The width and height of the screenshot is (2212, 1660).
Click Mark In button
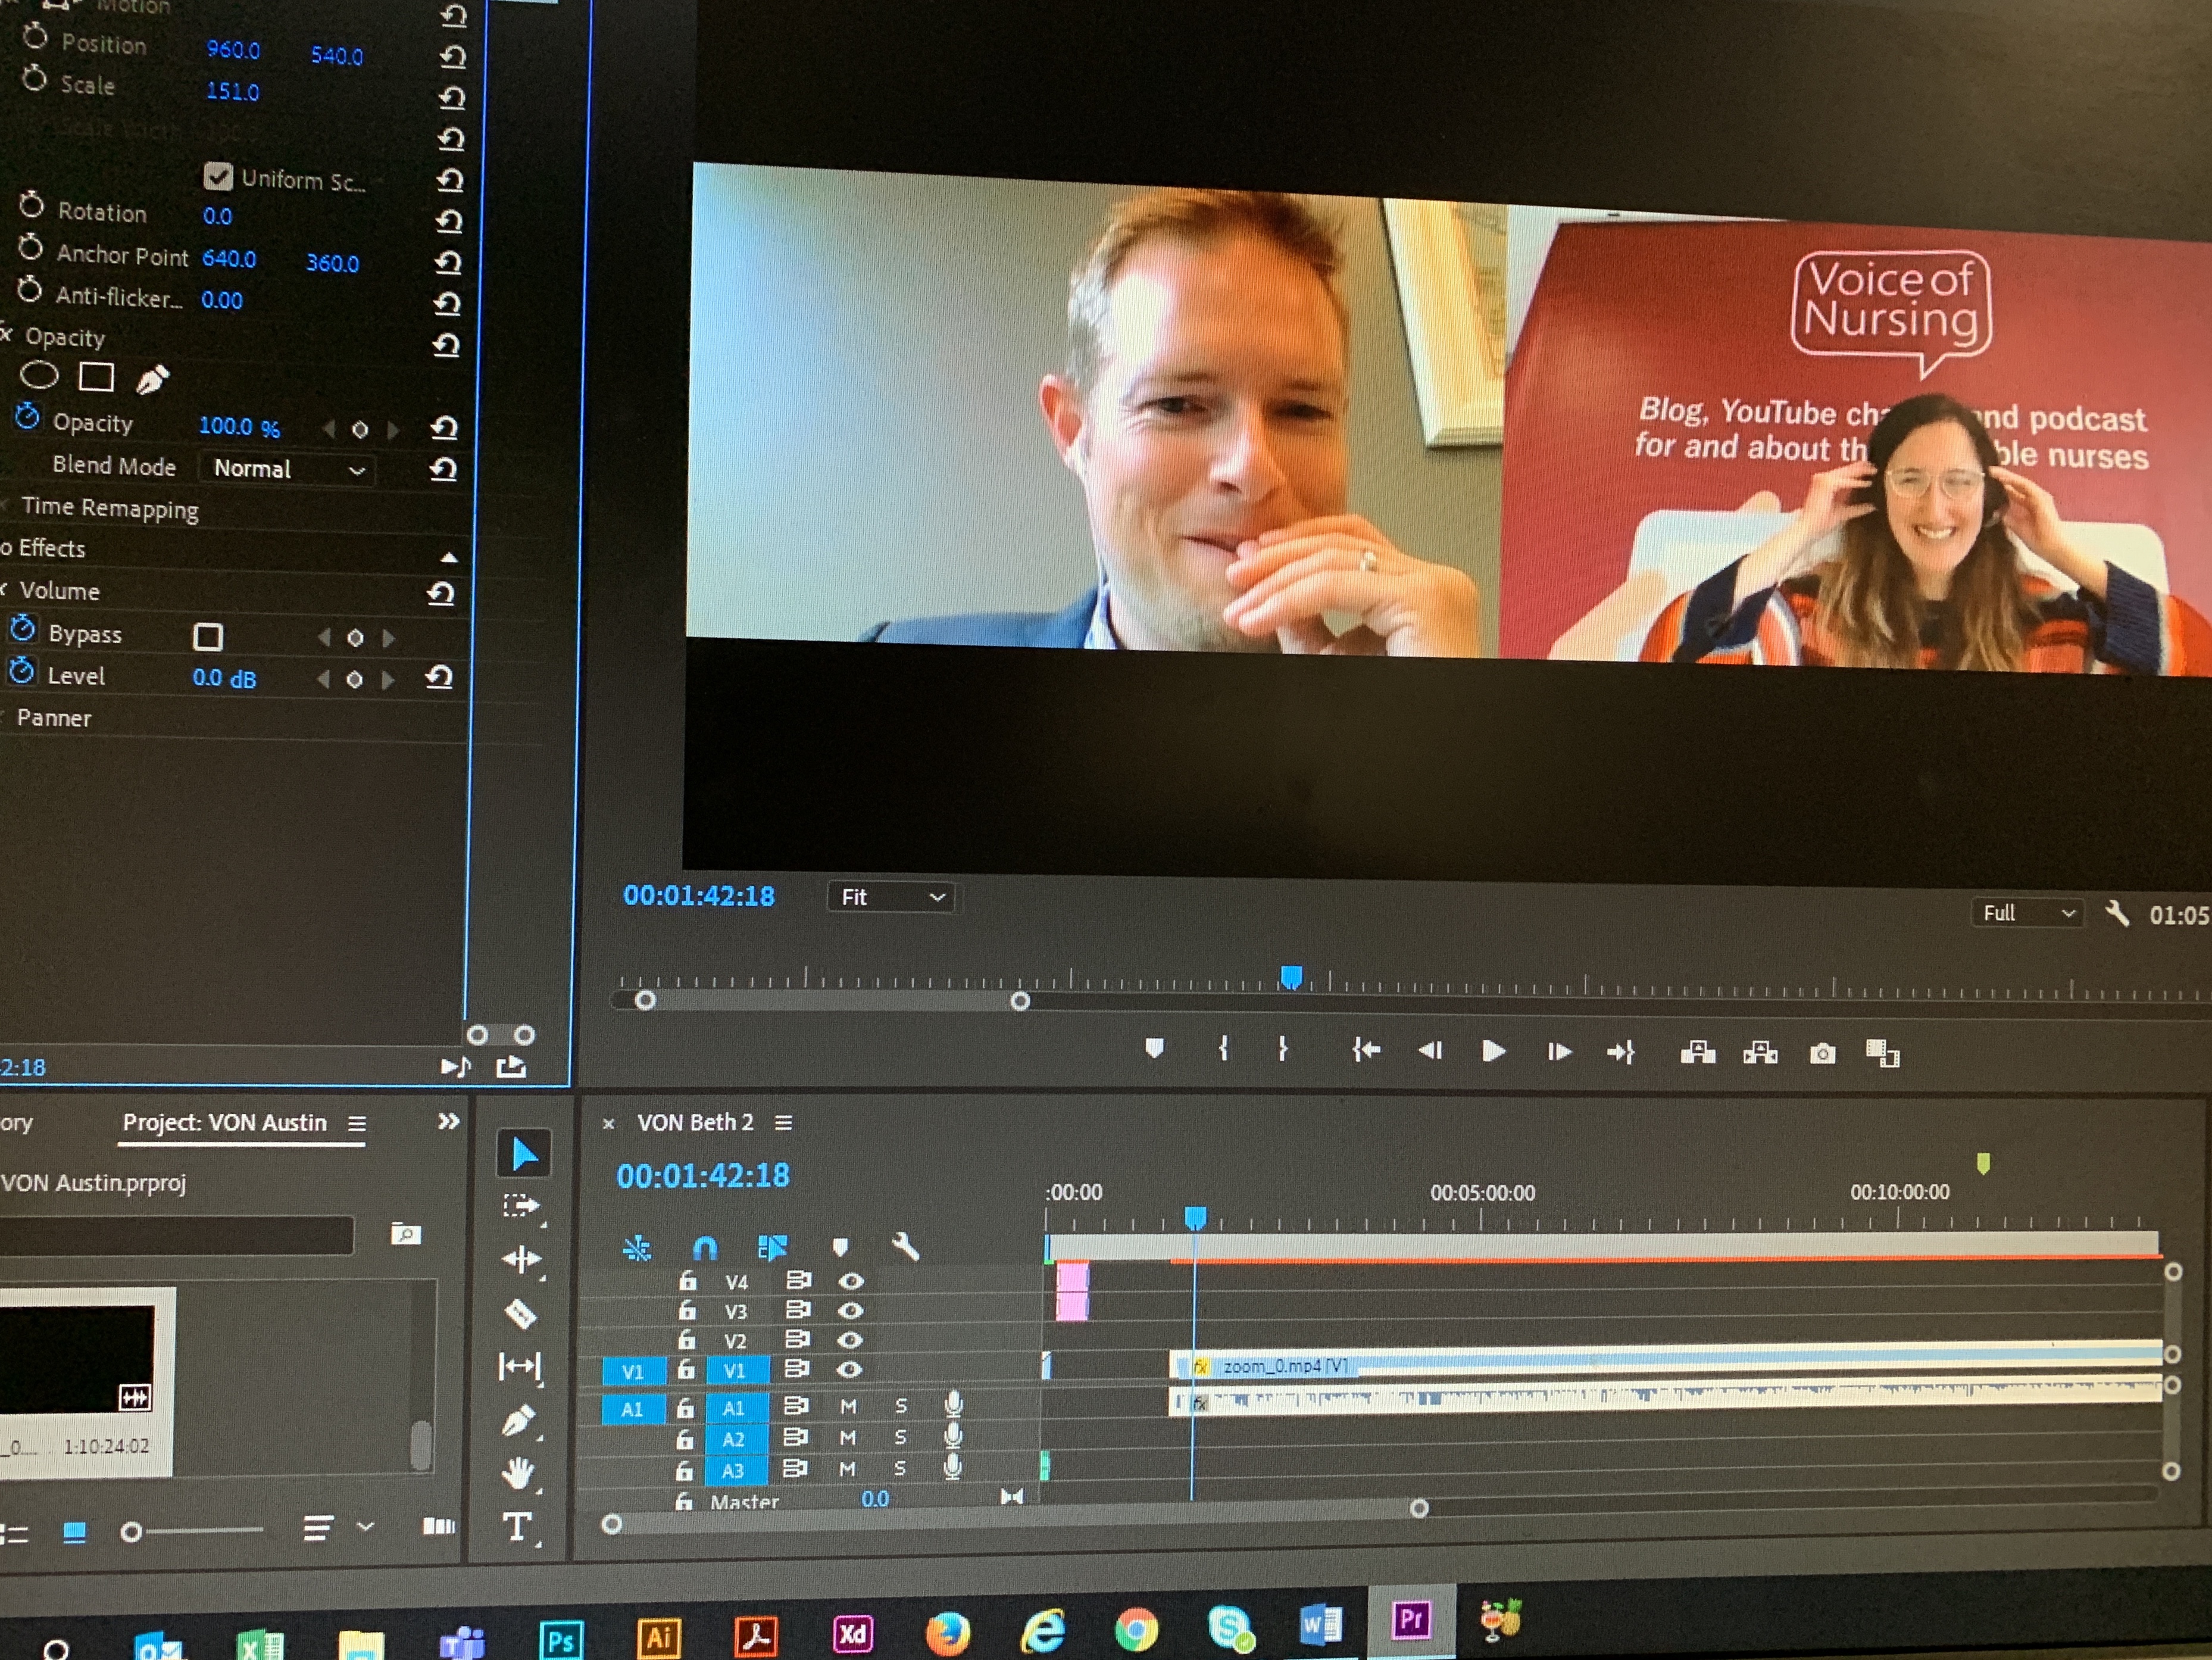[x=1223, y=1048]
